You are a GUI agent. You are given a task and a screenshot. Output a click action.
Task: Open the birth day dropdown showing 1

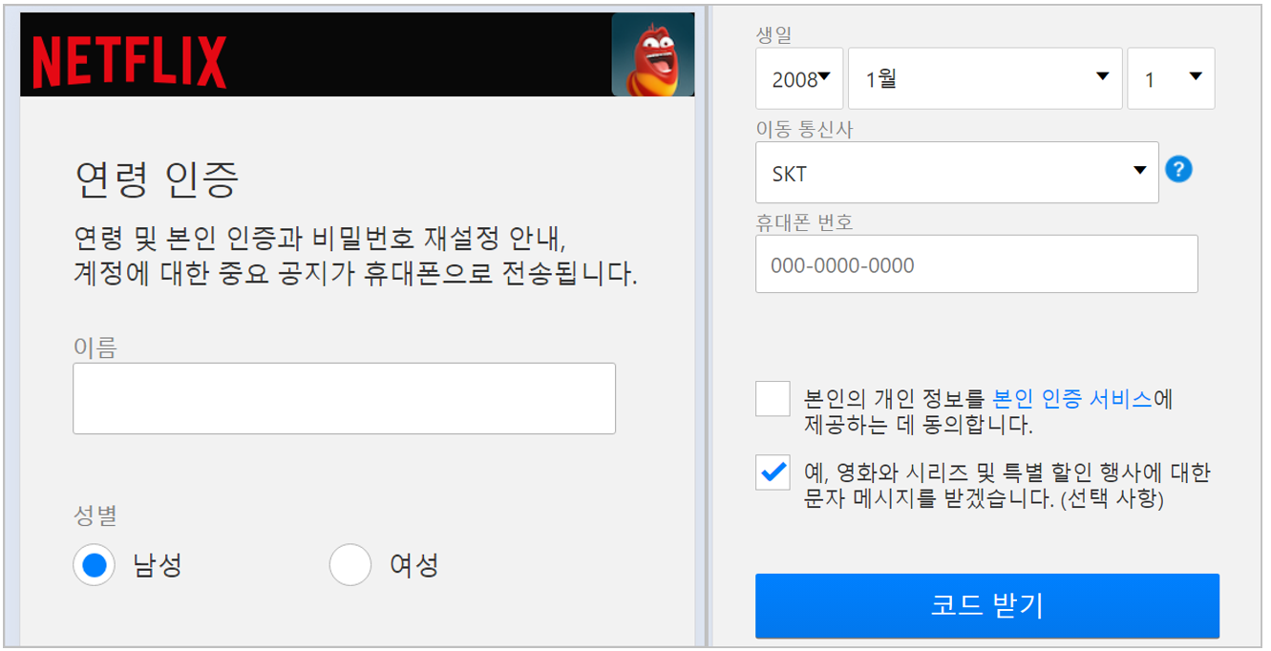click(x=1171, y=78)
